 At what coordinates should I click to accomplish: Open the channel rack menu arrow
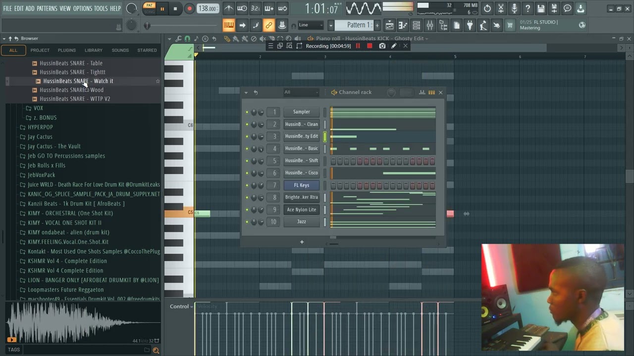tap(246, 92)
